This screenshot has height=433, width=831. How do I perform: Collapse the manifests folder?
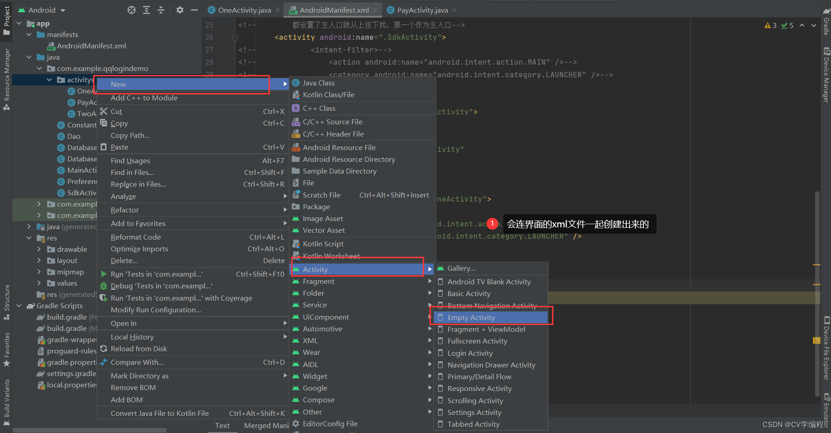click(x=29, y=34)
